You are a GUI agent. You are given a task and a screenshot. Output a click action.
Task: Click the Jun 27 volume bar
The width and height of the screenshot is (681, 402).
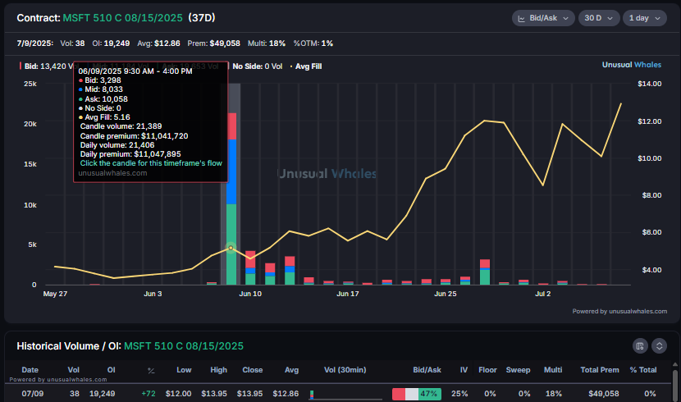[x=485, y=272]
